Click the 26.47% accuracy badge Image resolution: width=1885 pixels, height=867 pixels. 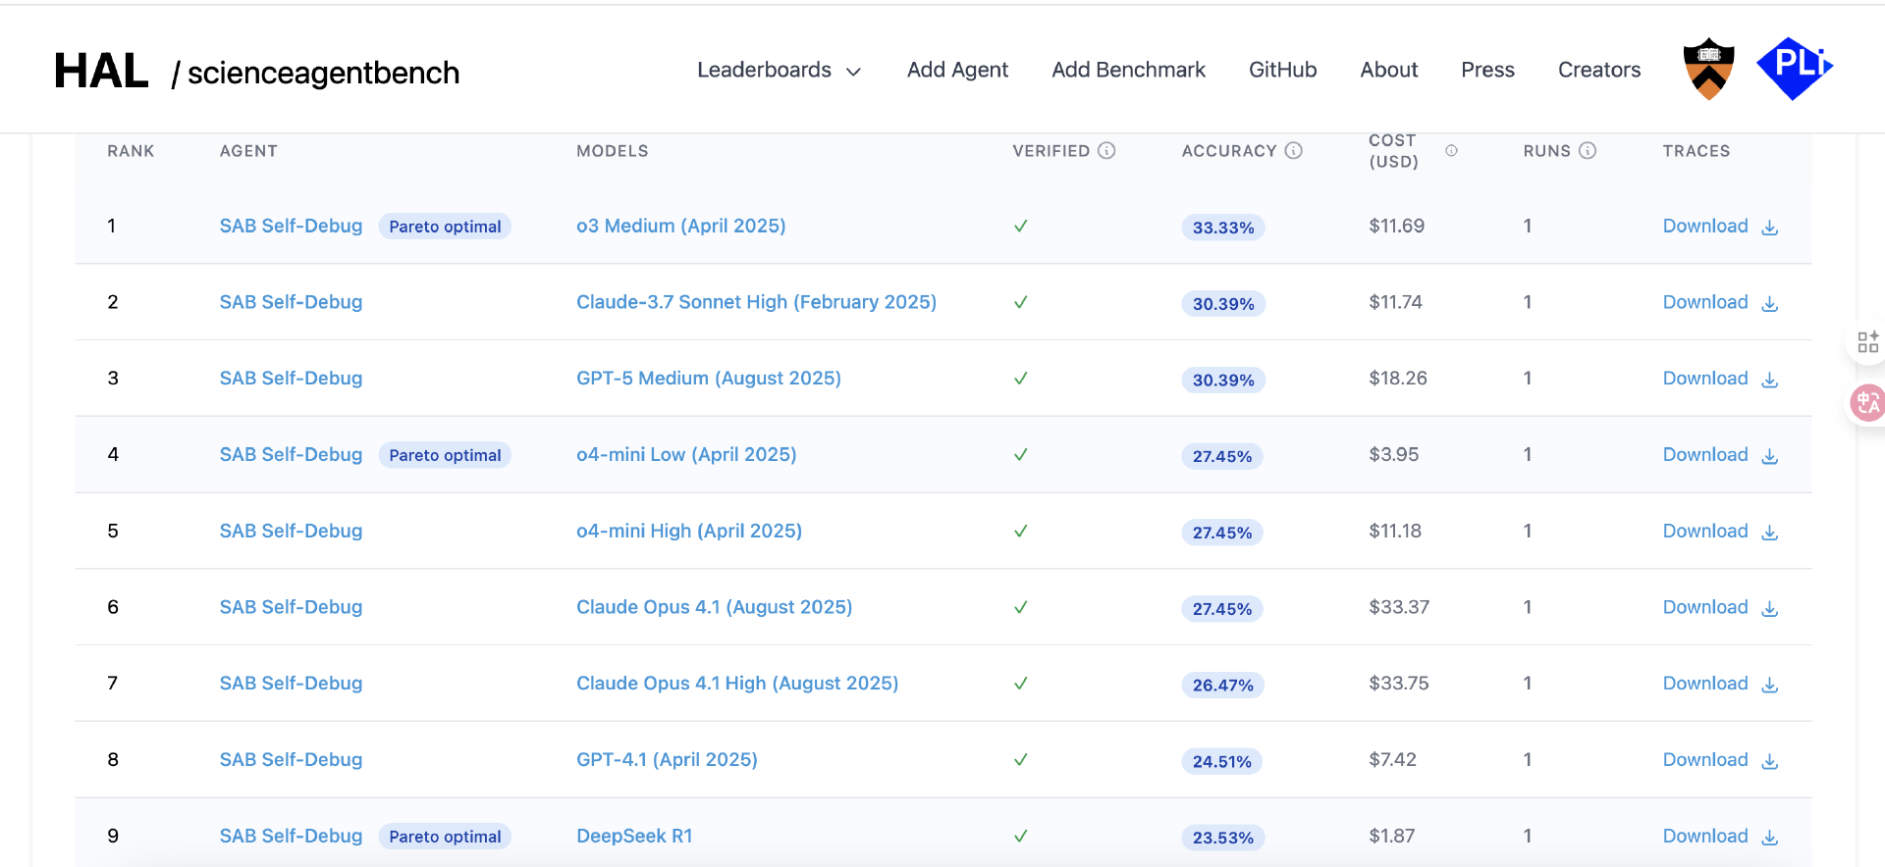pos(1223,685)
